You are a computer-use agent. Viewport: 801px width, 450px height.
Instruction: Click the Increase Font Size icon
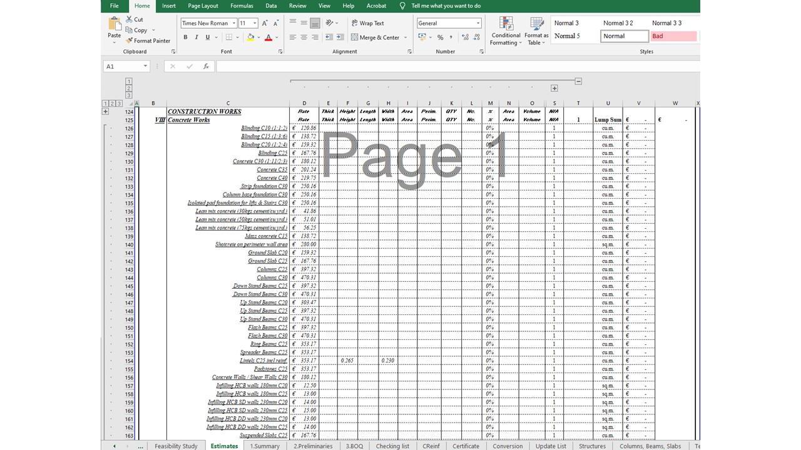tap(265, 23)
